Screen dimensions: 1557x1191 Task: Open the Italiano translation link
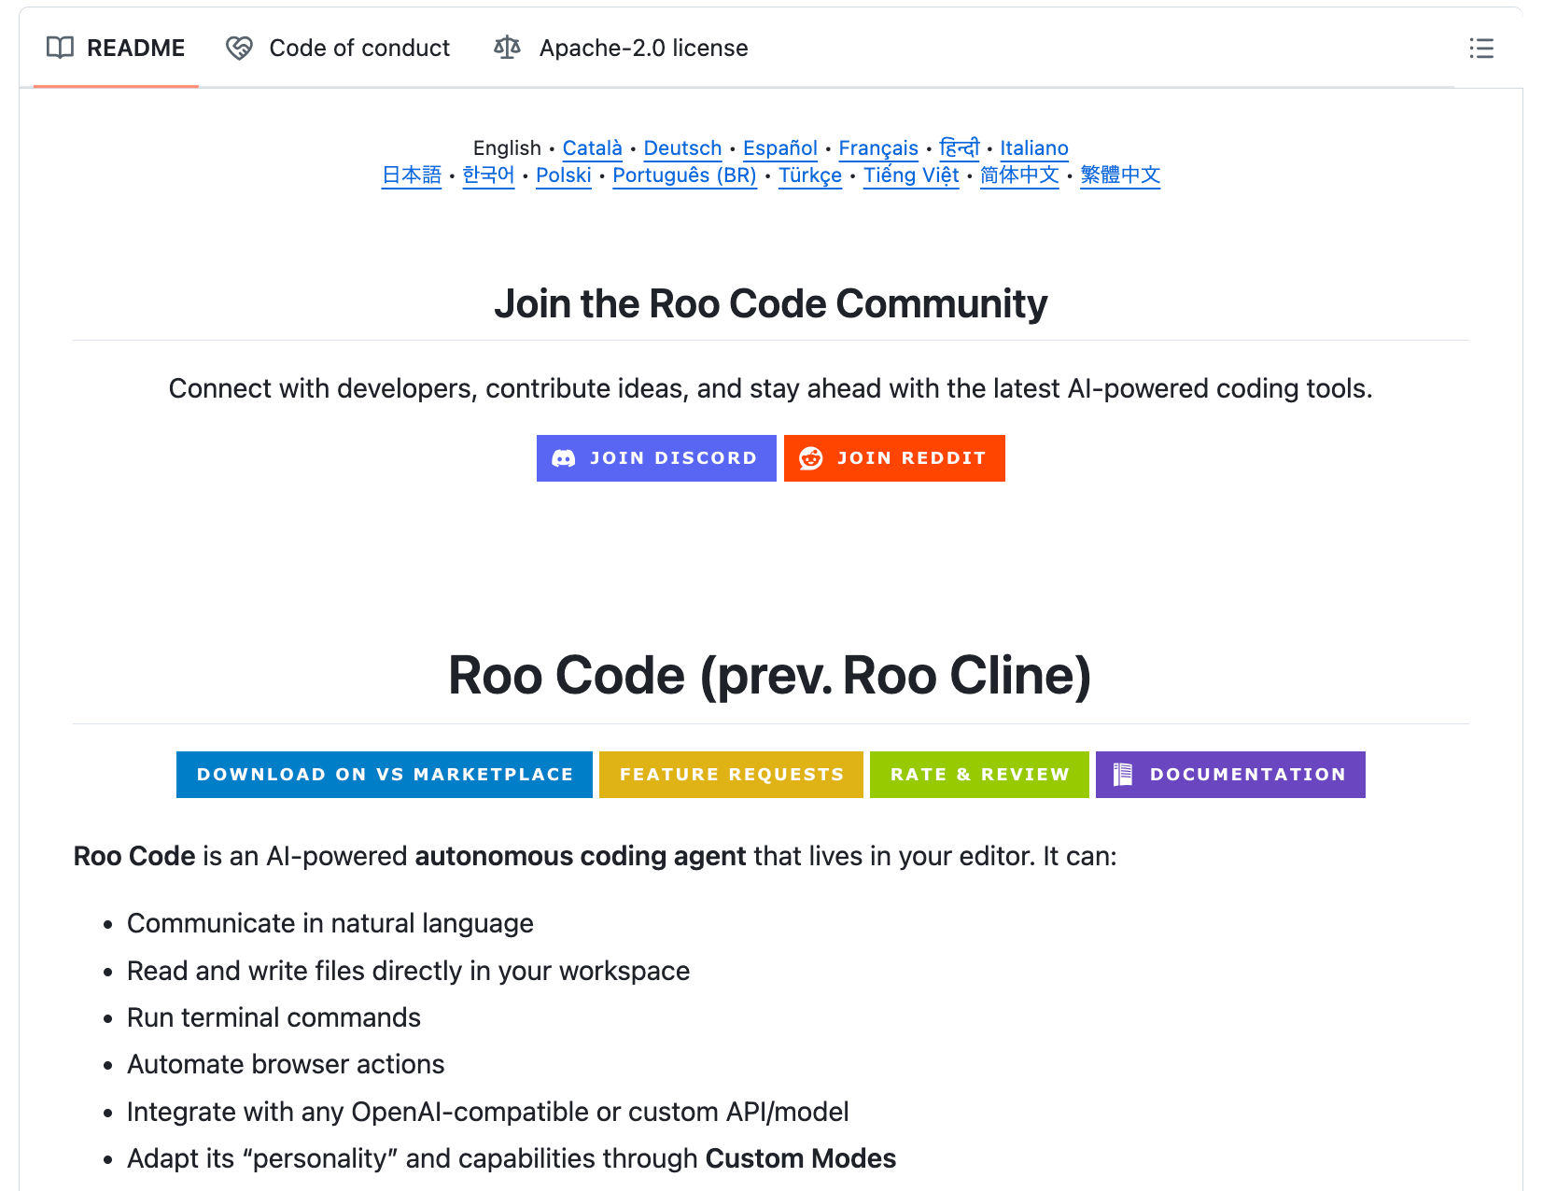1034,148
